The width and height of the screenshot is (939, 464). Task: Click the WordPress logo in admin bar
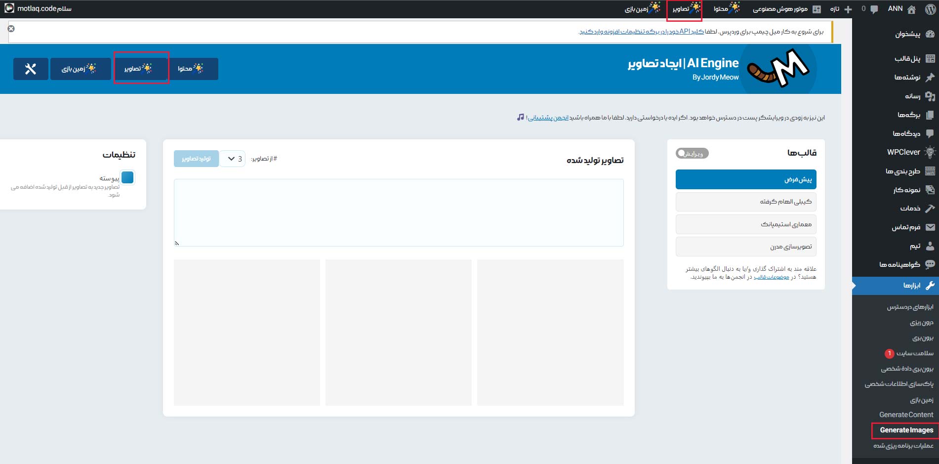pos(931,9)
